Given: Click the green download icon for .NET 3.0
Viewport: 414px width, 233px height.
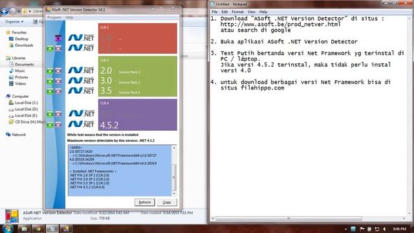Looking at the screenshot, I should coord(50,81).
